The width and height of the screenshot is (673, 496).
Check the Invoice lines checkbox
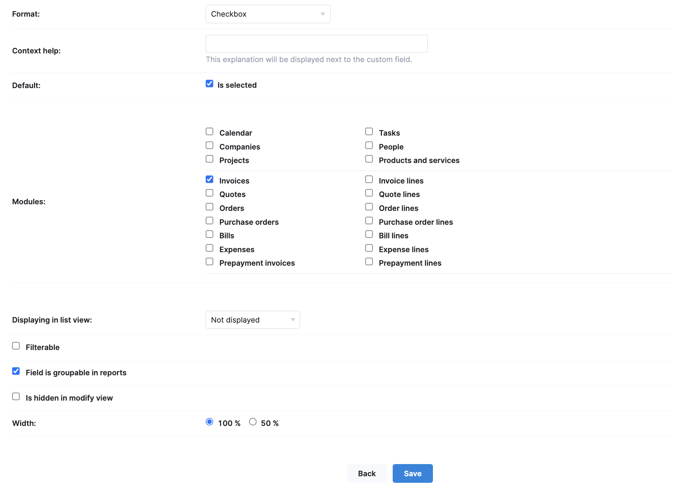[369, 179]
